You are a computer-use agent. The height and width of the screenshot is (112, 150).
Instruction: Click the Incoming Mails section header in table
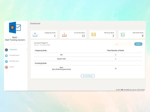(x=41, y=63)
